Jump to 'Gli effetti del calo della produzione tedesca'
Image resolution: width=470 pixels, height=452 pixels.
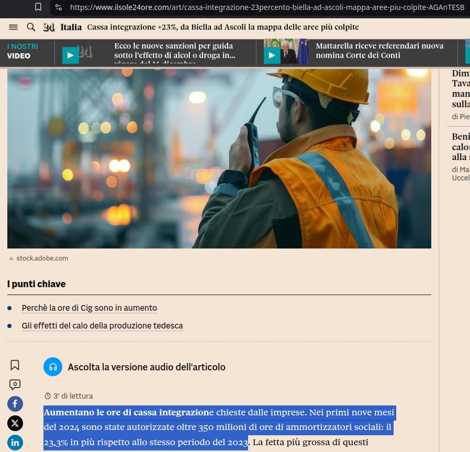[102, 326]
